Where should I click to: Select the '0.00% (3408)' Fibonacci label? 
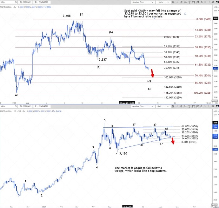point(204,19)
